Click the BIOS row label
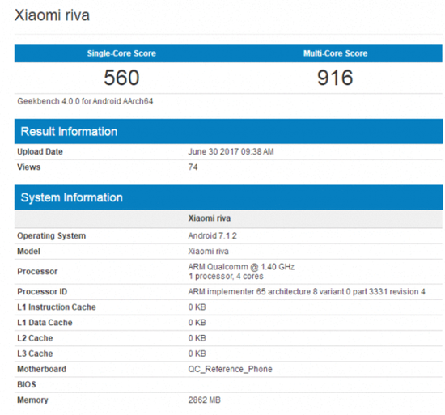 click(x=27, y=384)
